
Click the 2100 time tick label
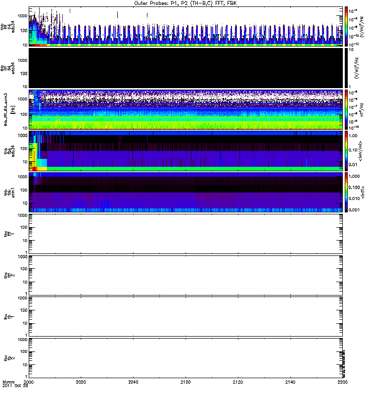point(185,383)
